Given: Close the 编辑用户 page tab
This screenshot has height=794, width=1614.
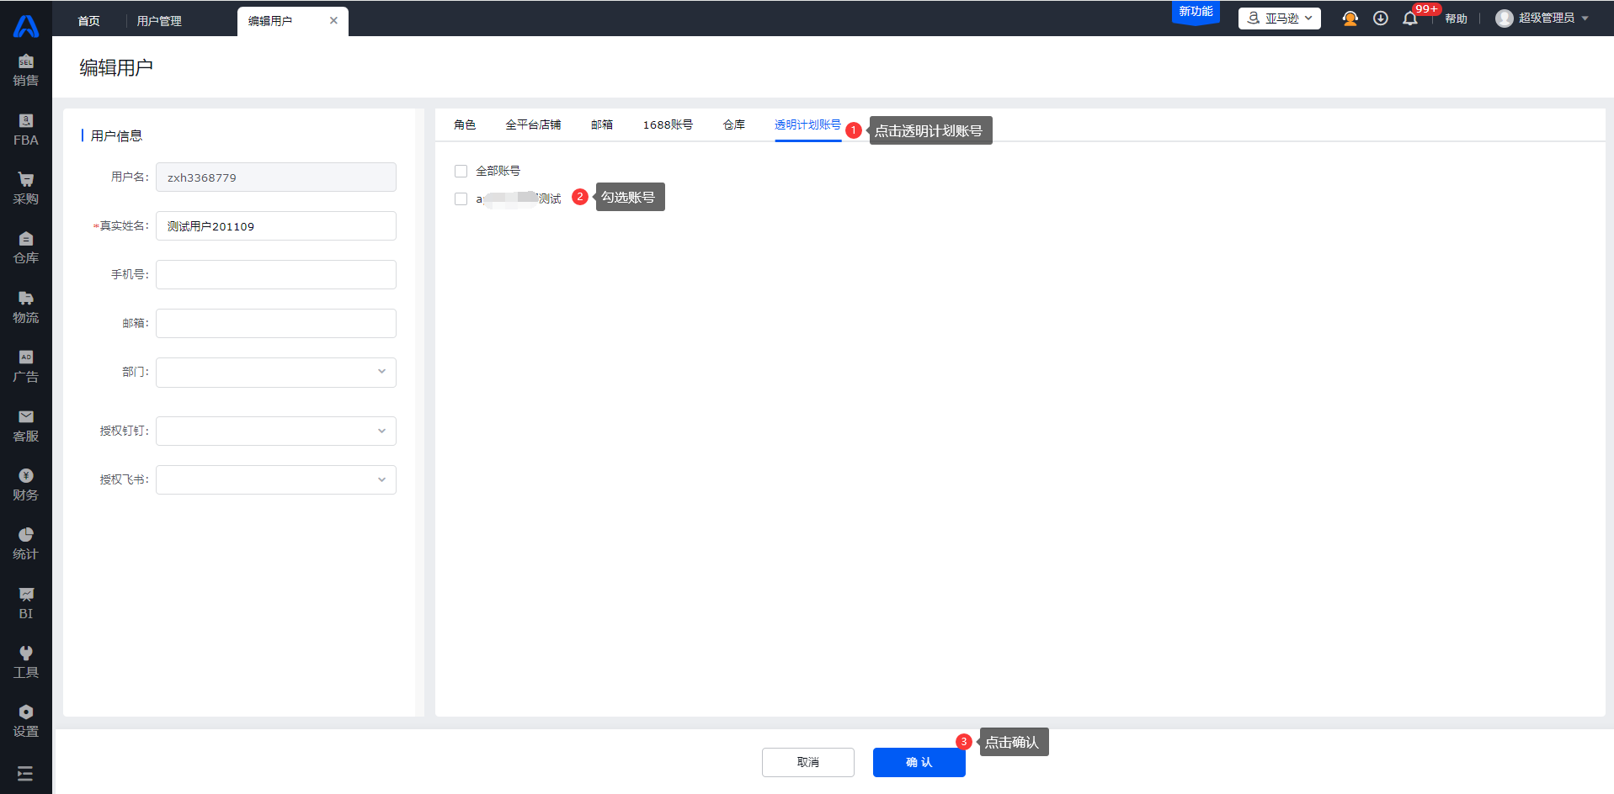Looking at the screenshot, I should [x=333, y=21].
